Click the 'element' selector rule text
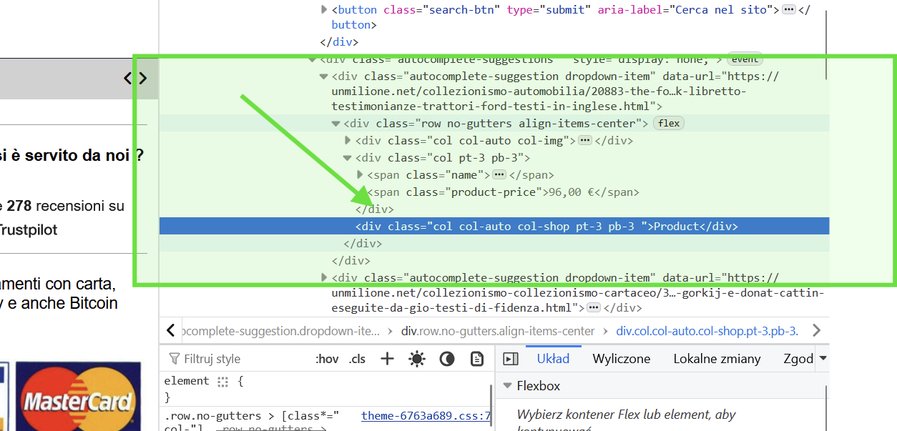897x431 pixels. click(187, 381)
